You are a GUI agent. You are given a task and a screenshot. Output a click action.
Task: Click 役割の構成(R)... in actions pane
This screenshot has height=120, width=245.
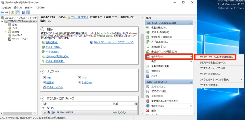point(159,28)
